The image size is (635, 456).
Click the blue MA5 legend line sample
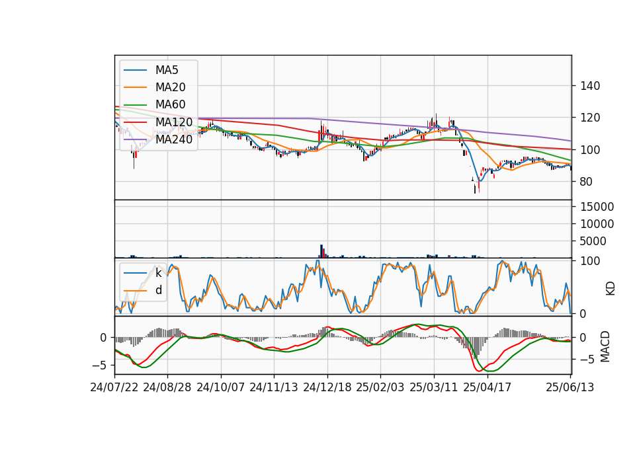pyautogui.click(x=135, y=71)
